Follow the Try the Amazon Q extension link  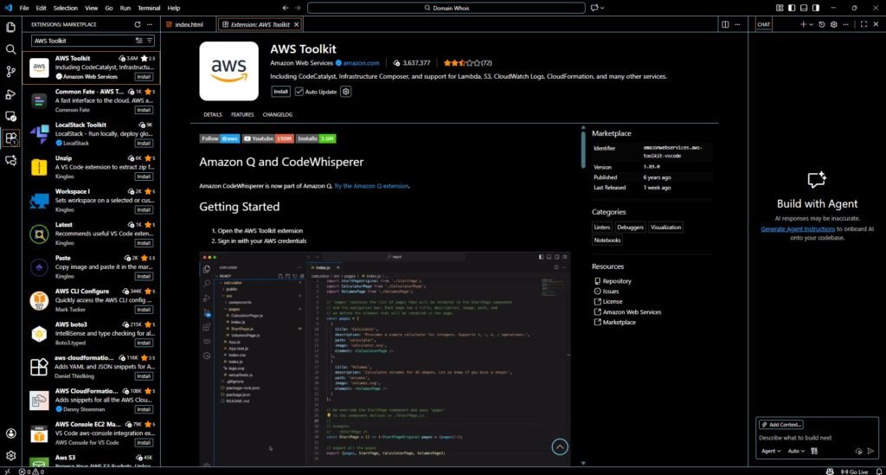click(x=371, y=186)
